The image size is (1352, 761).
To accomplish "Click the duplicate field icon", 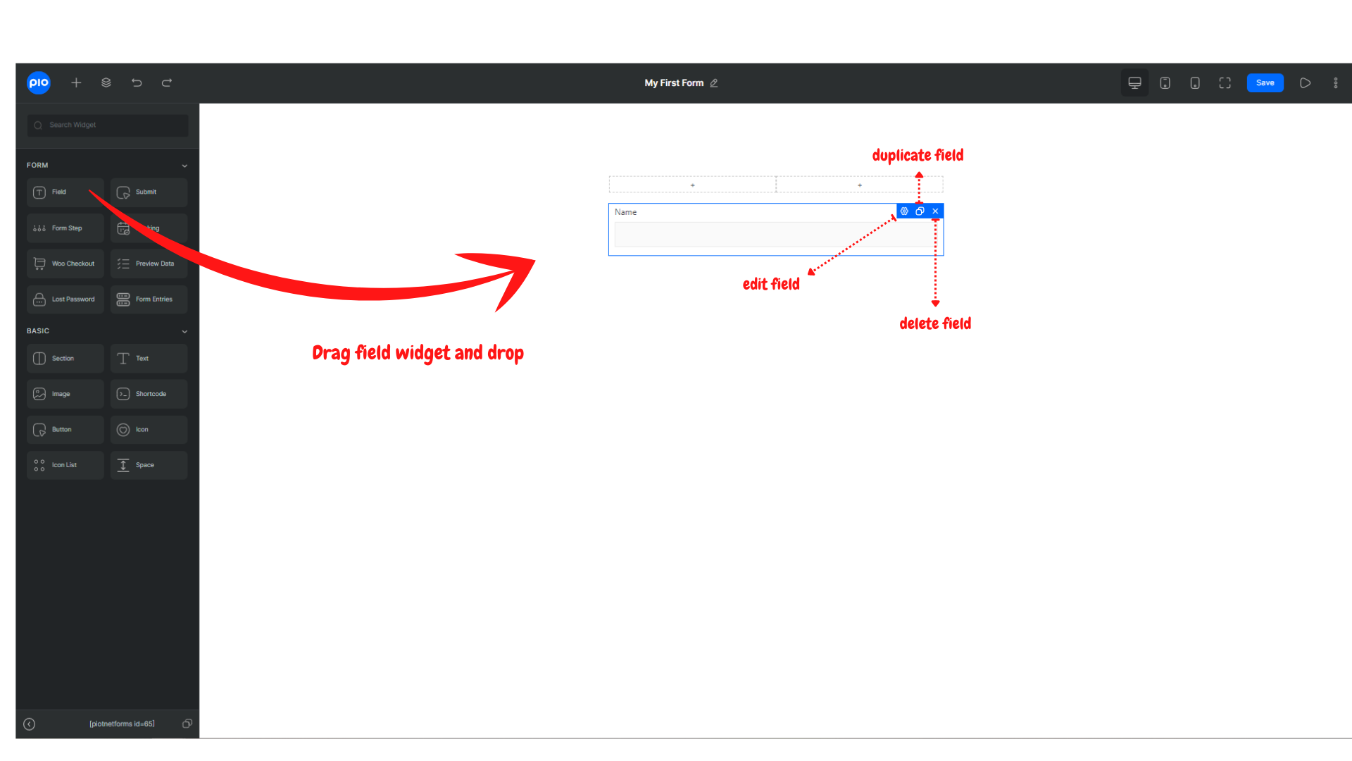I will click(920, 211).
